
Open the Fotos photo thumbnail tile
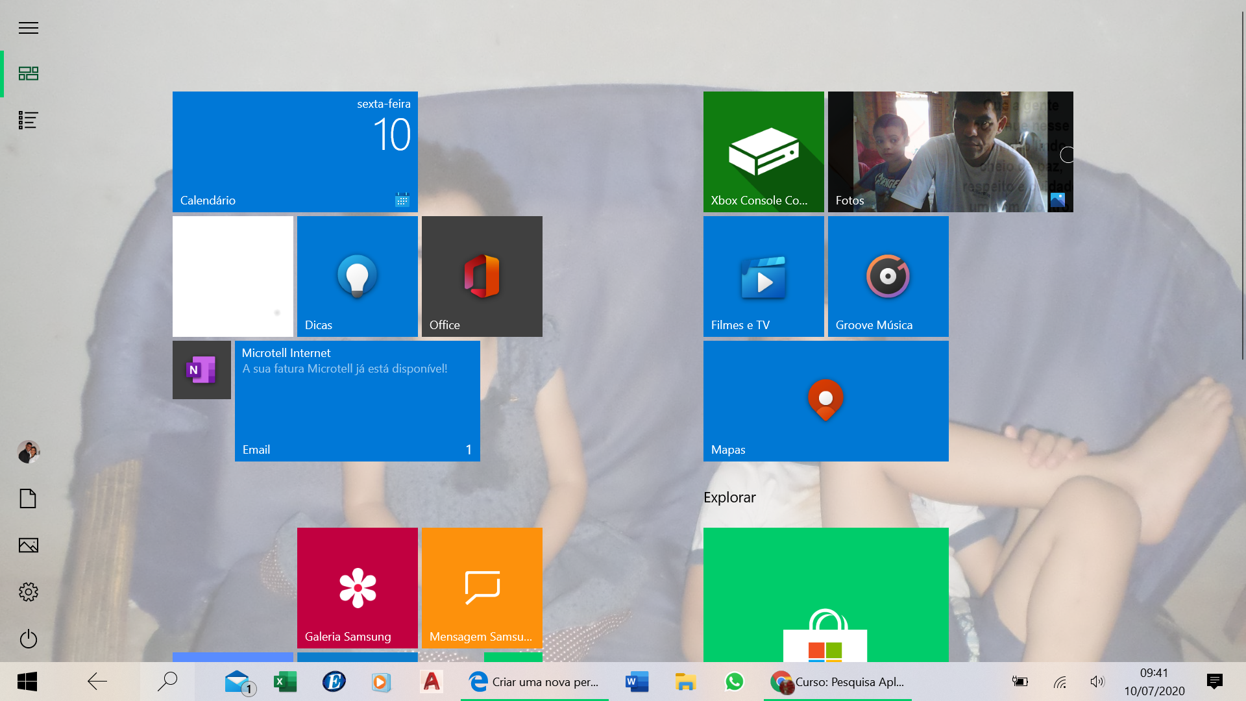coord(950,151)
